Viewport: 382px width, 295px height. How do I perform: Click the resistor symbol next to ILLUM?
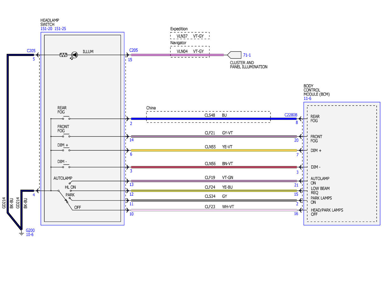point(63,55)
